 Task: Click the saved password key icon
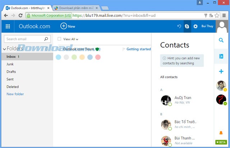coord(206,15)
